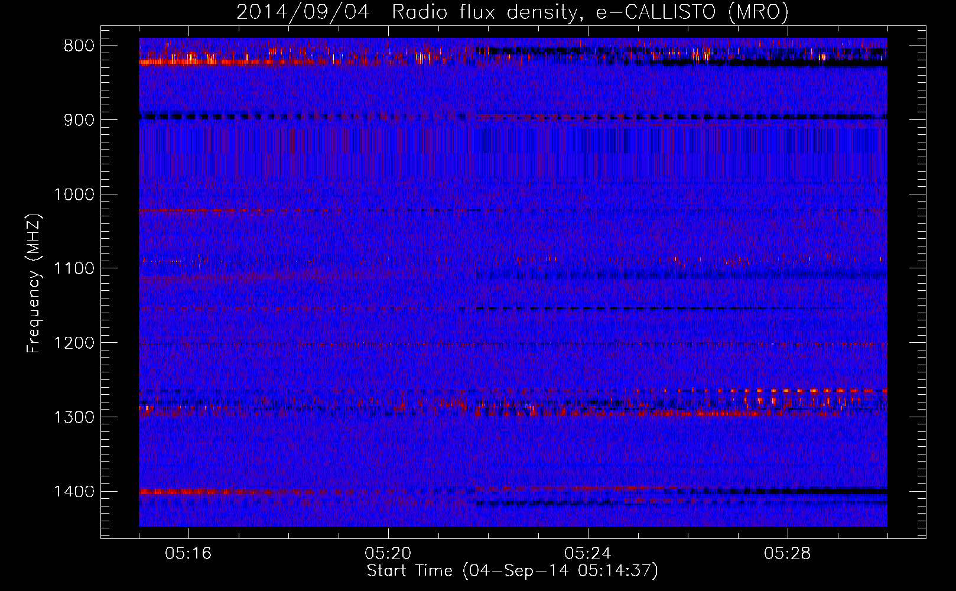Click the 1300 frequency tick label

pyautogui.click(x=74, y=417)
